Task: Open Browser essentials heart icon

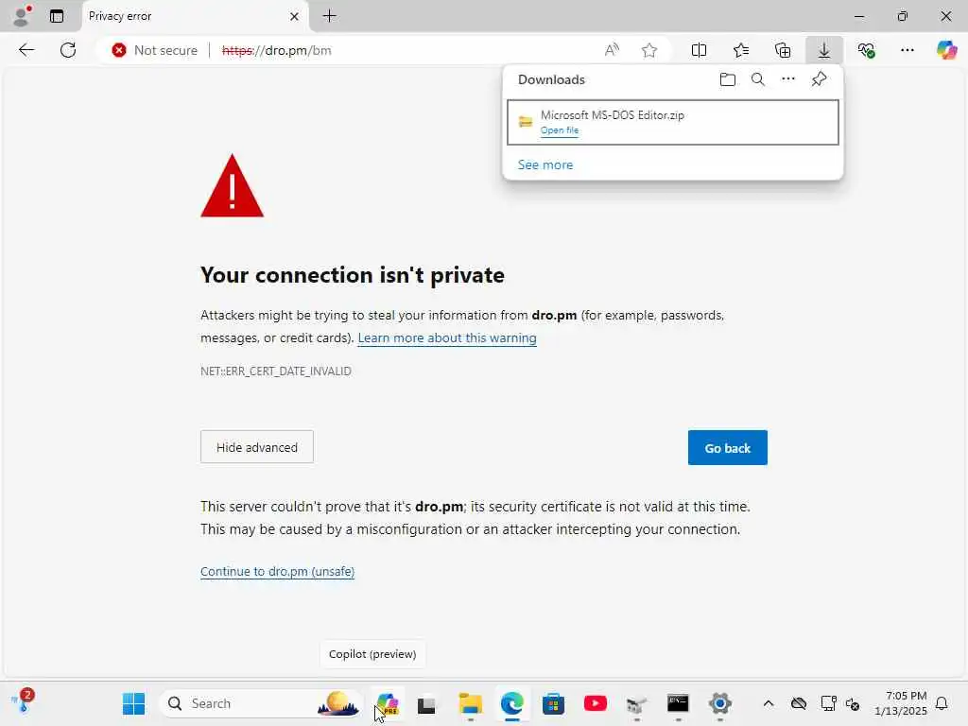Action: coord(865,50)
